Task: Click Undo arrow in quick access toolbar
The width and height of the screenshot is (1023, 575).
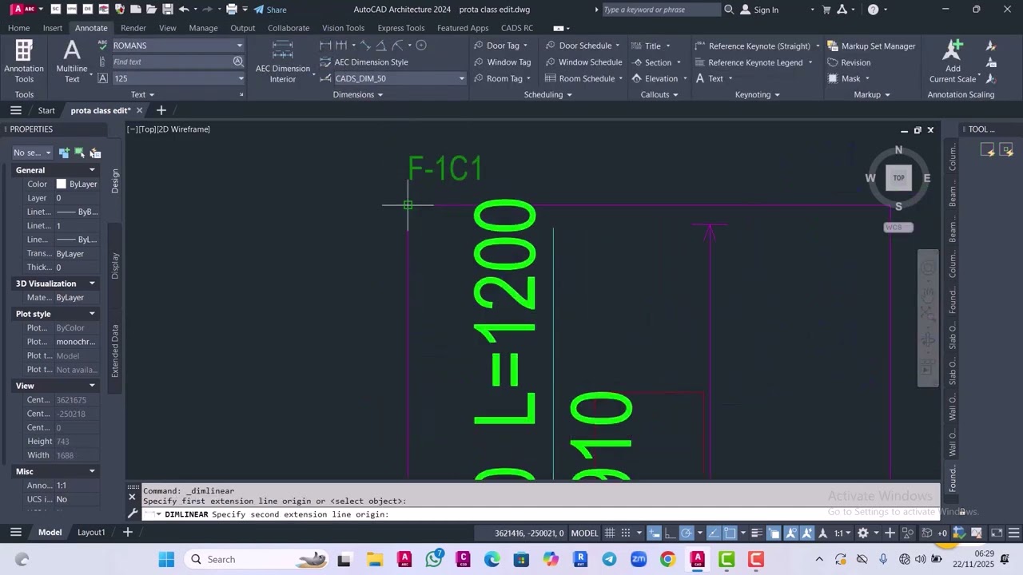Action: tap(184, 10)
